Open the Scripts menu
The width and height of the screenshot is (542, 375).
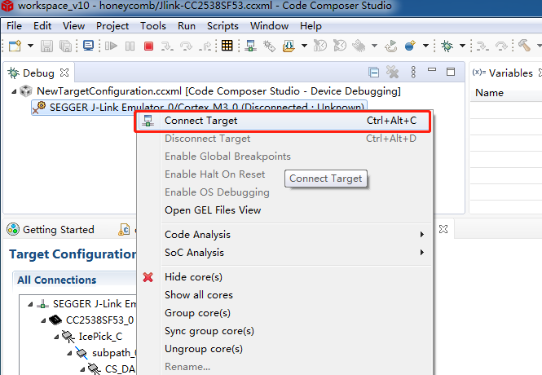tap(223, 26)
